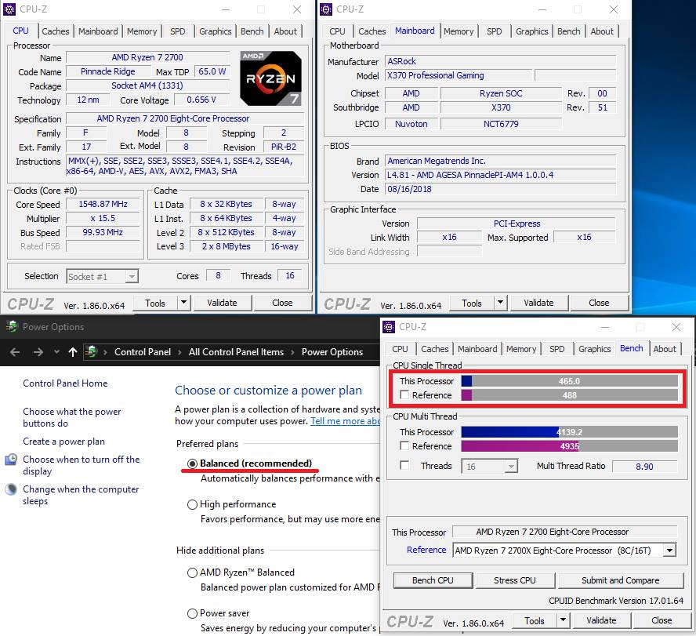Click the Reference label link in the Bench window
This screenshot has height=636, width=696.
tap(426, 550)
